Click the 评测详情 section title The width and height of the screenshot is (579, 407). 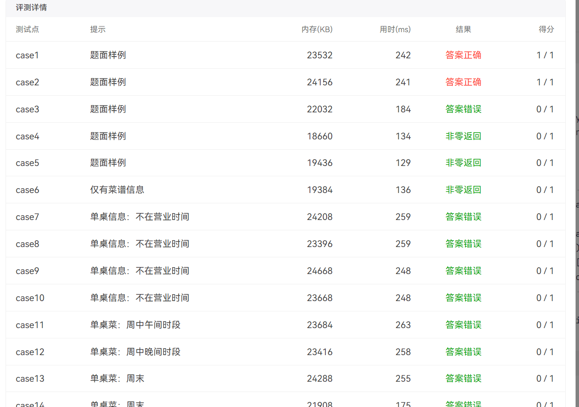point(31,8)
